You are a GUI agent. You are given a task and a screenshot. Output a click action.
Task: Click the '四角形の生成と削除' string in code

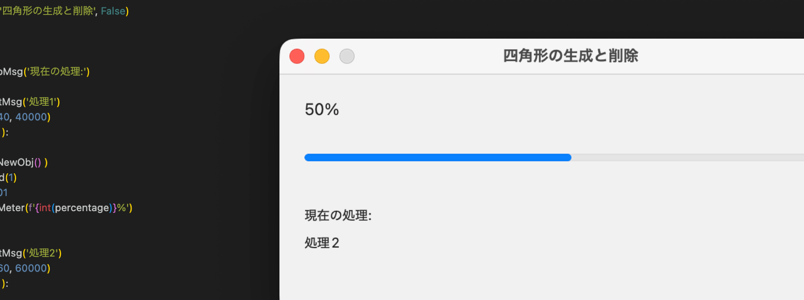[x=48, y=11]
